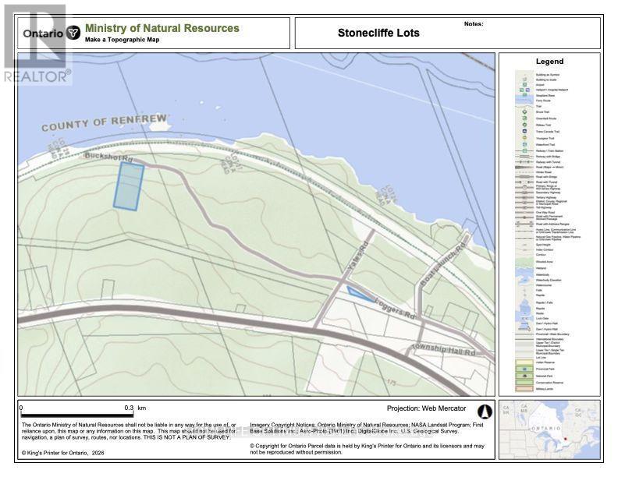Click the north arrow compass icon
Image resolution: width=618 pixels, height=477 pixels.
click(x=485, y=412)
